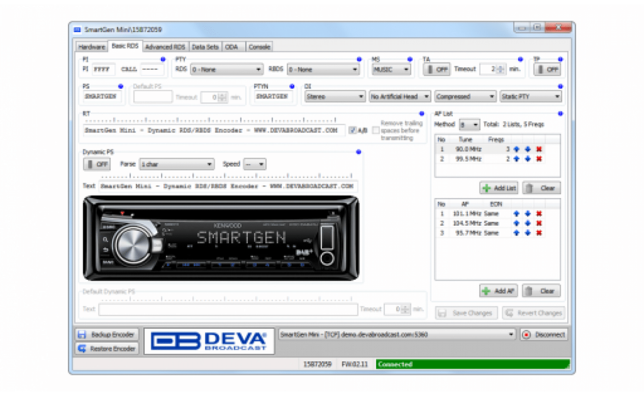Remove the 95.7 MHz AF entry
The width and height of the screenshot is (644, 396).
pos(539,233)
